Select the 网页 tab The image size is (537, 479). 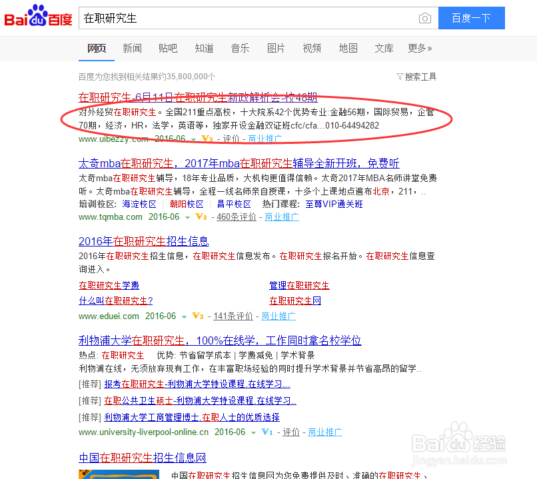click(97, 48)
